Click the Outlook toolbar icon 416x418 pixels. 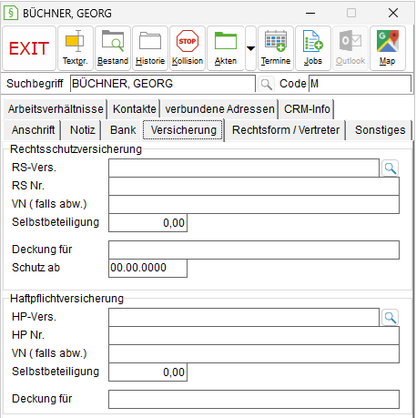tap(350, 48)
